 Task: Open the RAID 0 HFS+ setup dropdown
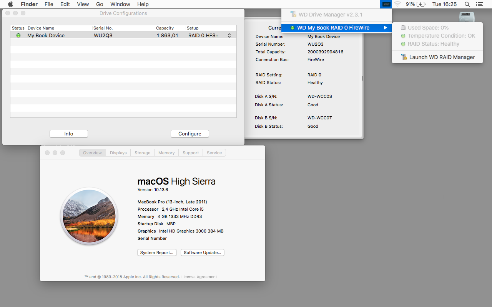[209, 35]
